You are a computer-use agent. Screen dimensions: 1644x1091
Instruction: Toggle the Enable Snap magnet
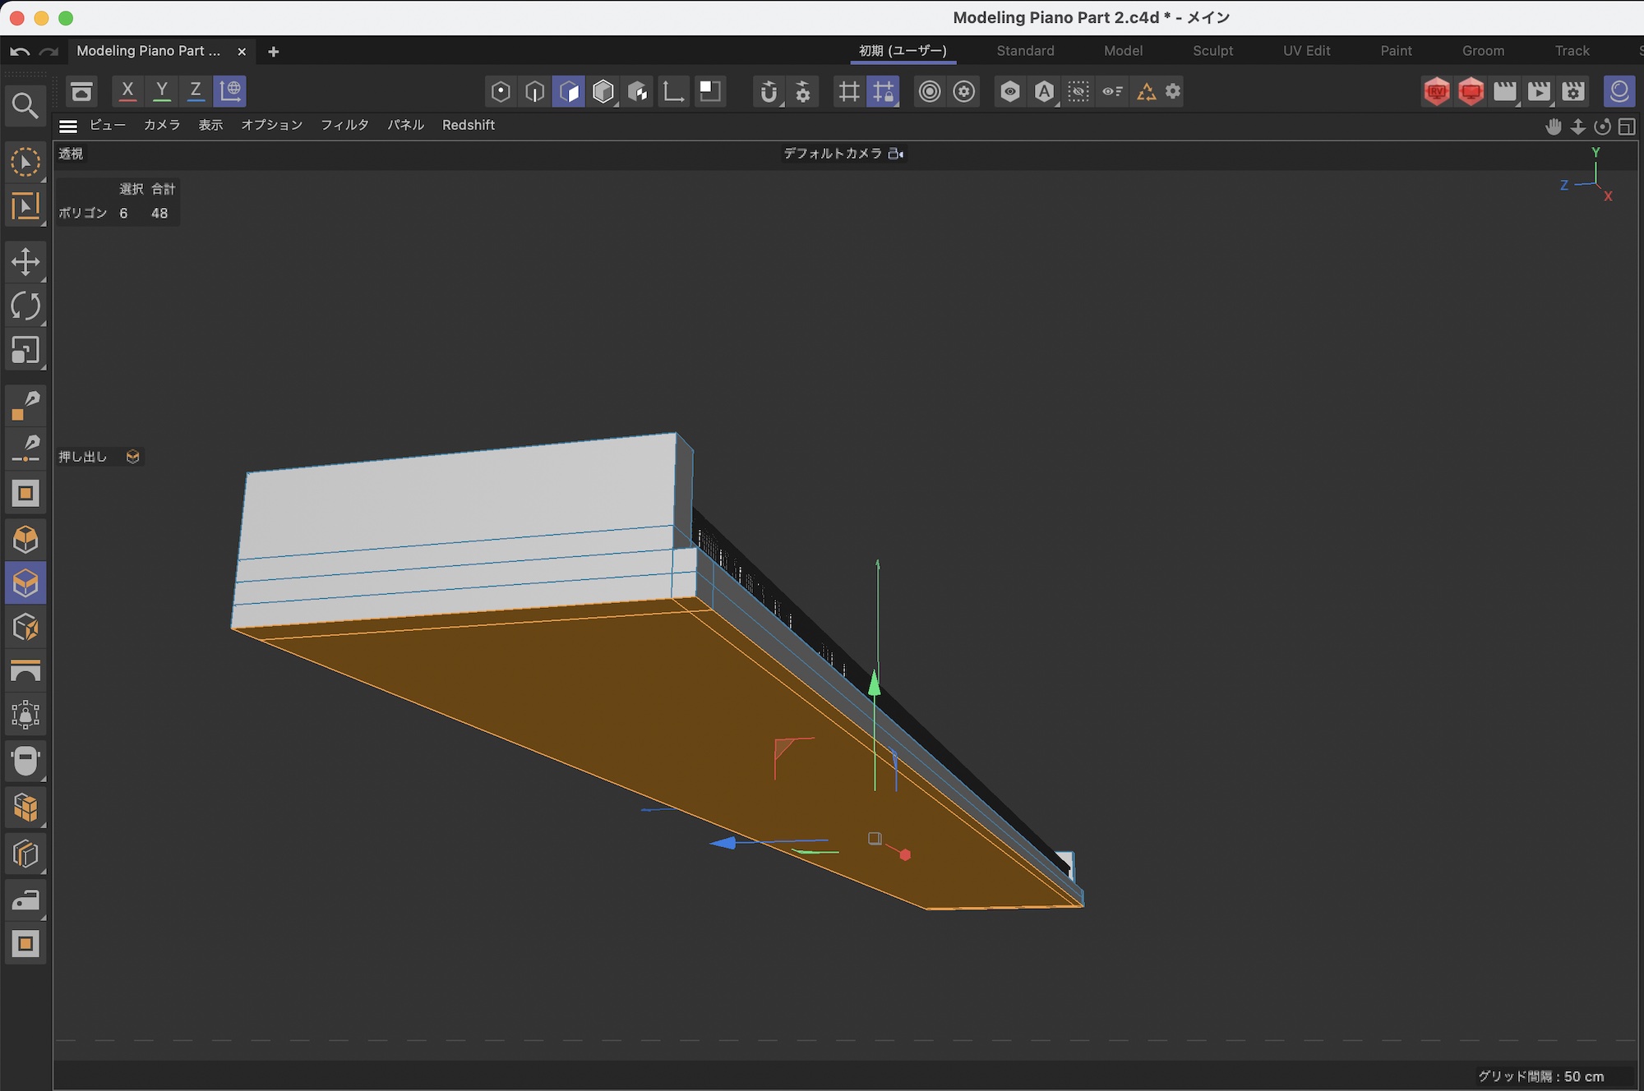click(769, 91)
